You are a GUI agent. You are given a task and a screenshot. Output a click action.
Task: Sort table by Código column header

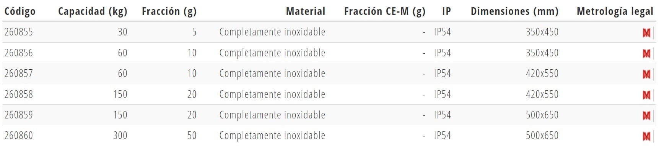click(20, 11)
